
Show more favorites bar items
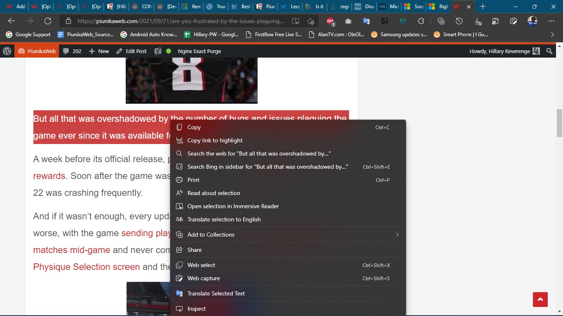pyautogui.click(x=553, y=35)
